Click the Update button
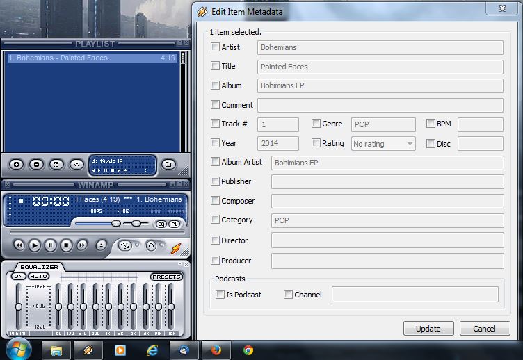Viewport: 523px width, 360px height. pyautogui.click(x=428, y=329)
